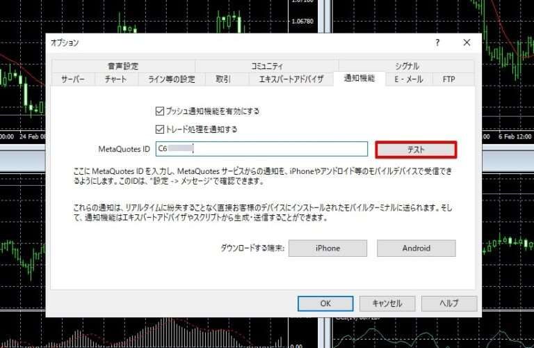The height and width of the screenshot is (348, 534).
Task: Toggle トレード処理を通知する checkbox
Action: coord(160,129)
